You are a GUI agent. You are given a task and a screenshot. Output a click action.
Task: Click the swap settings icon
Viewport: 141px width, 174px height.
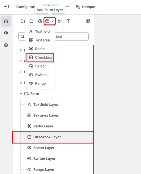[88, 21]
